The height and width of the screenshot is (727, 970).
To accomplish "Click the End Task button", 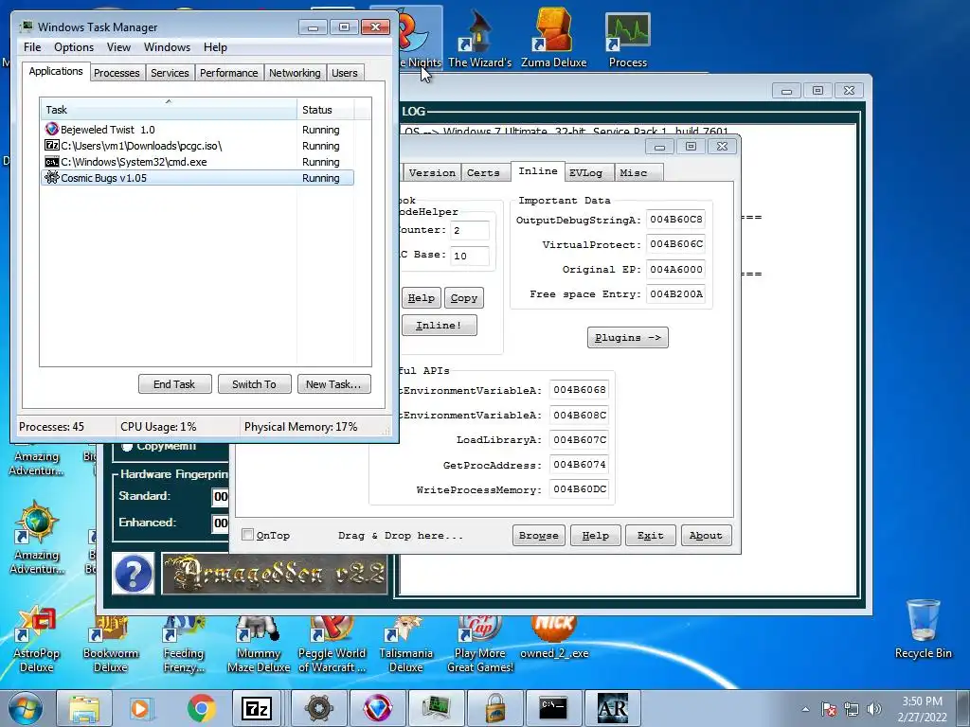I will 174,384.
